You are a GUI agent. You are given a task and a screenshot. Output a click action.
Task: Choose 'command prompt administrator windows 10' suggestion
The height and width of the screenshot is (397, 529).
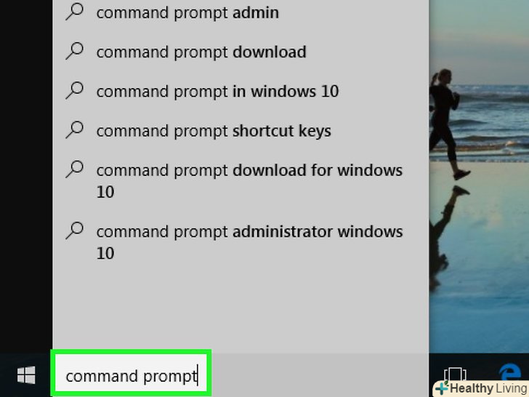click(x=241, y=242)
